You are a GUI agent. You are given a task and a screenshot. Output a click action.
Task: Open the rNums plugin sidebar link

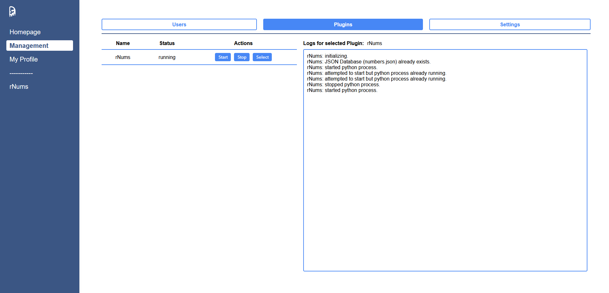click(x=19, y=87)
